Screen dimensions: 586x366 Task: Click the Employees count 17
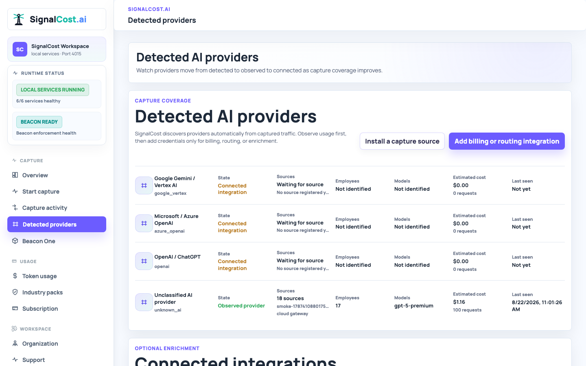point(338,305)
